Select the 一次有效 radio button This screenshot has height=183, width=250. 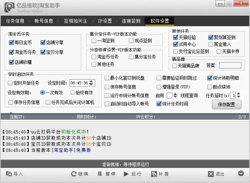tap(43, 92)
